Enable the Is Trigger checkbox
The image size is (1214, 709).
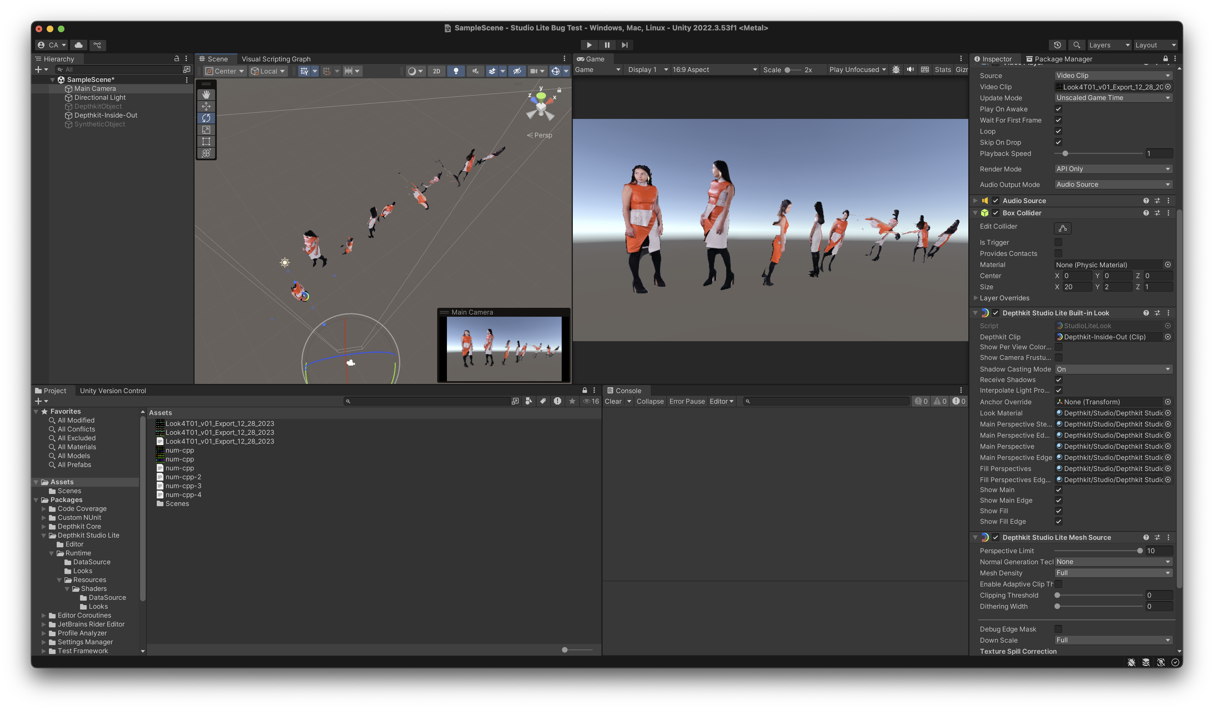(1058, 242)
